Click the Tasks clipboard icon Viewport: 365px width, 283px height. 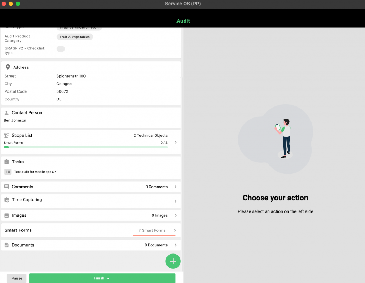6,162
